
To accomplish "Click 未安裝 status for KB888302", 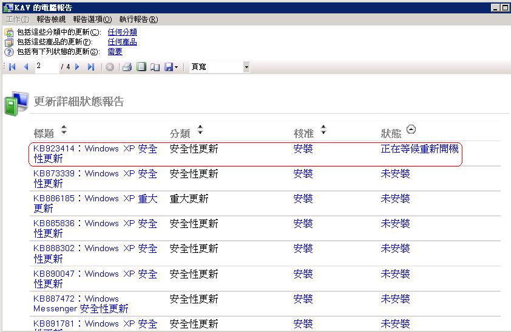I will (x=395, y=249).
